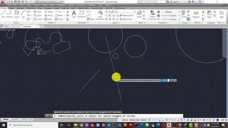228x128 pixels.
Task: Use the Trim tool
Action: click(58, 12)
